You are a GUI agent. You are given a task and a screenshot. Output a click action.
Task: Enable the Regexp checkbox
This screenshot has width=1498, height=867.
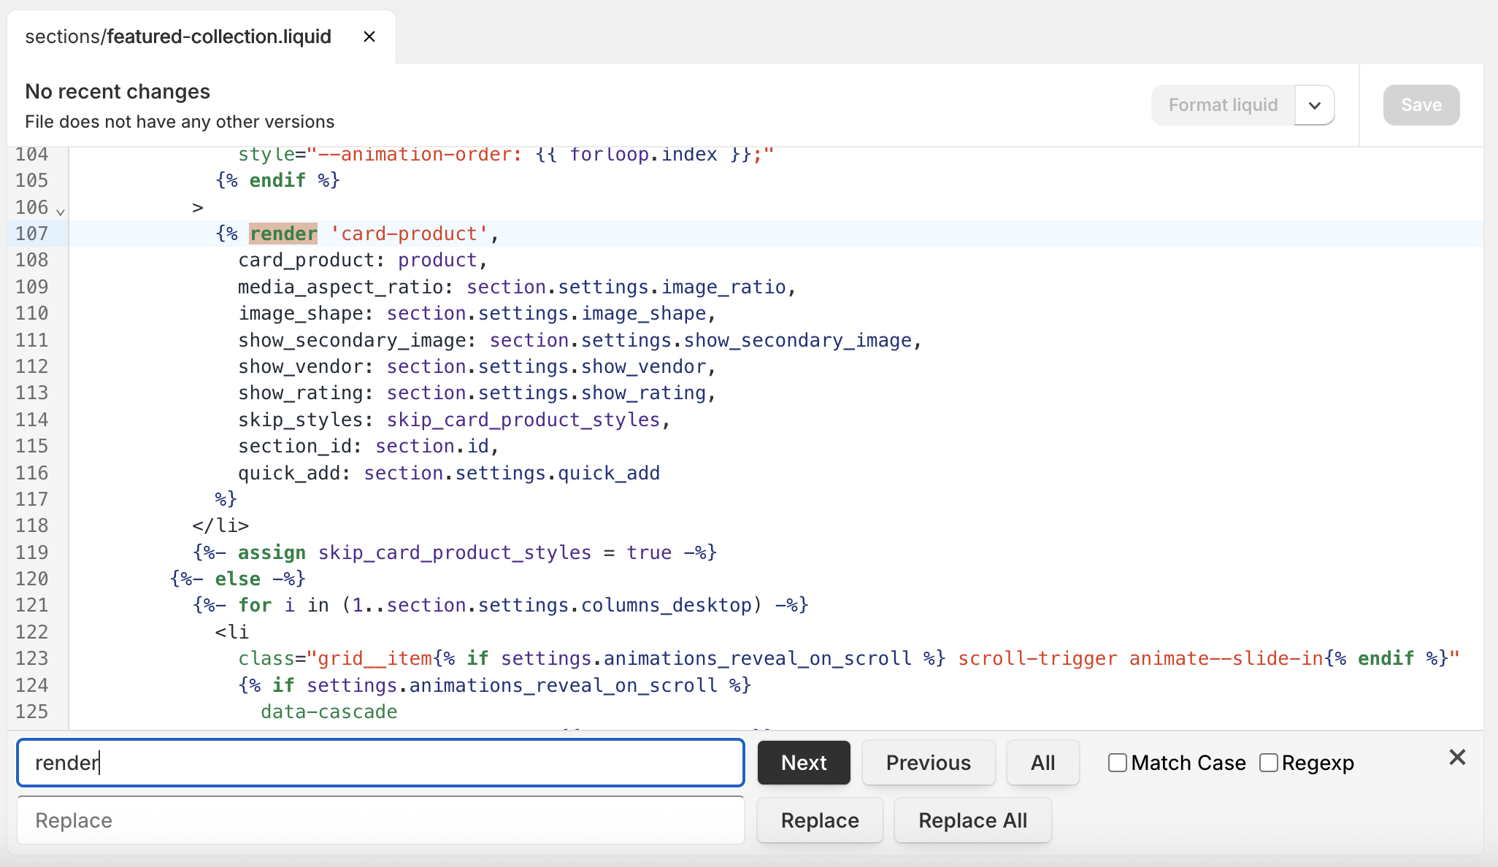click(x=1269, y=763)
